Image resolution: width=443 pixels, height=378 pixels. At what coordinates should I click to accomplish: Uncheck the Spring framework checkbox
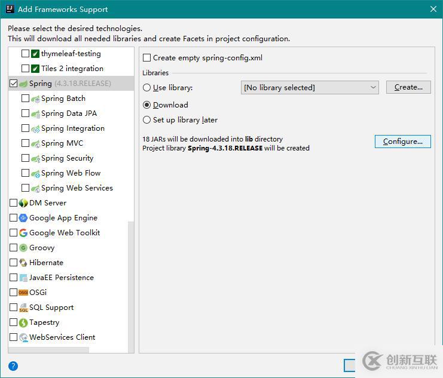click(x=13, y=84)
